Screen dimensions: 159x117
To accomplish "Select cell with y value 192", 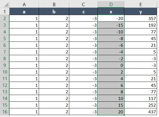I will click(140, 25).
